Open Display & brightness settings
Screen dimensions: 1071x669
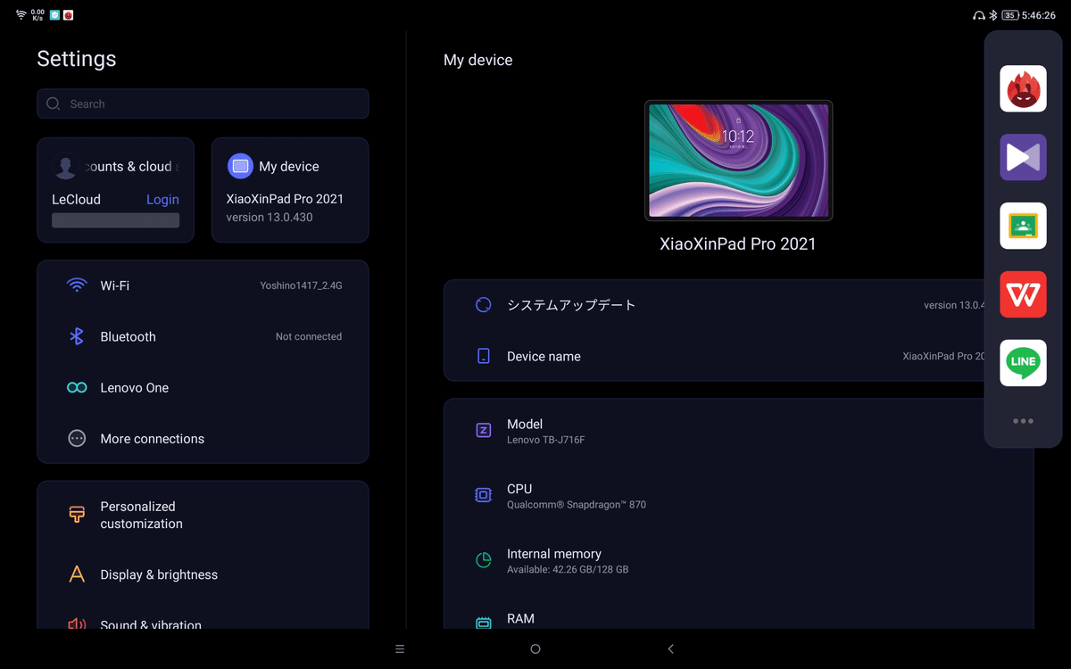coord(203,574)
